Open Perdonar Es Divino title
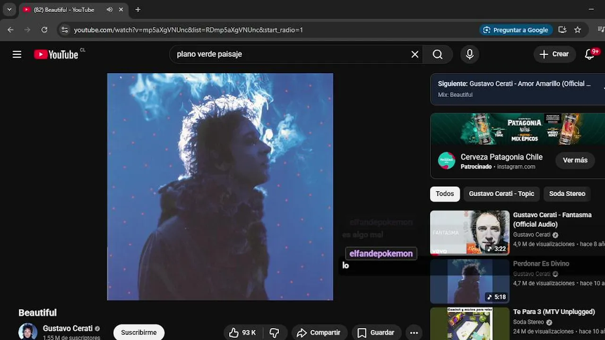This screenshot has height=340, width=605. 541,263
